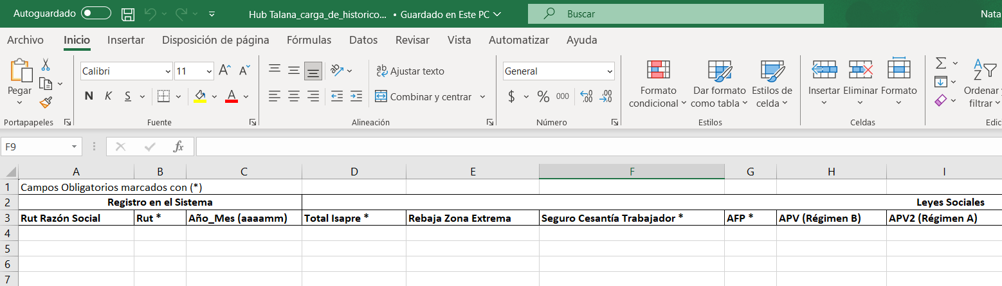The image size is (1002, 286).
Task: Click Combinar y centrar
Action: point(424,96)
